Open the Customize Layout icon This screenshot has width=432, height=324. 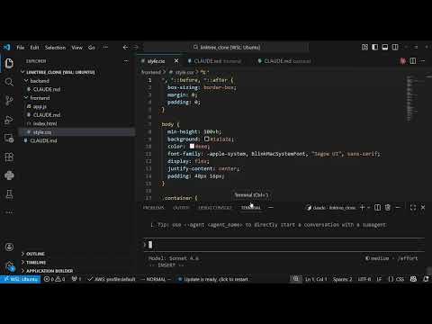(364, 47)
